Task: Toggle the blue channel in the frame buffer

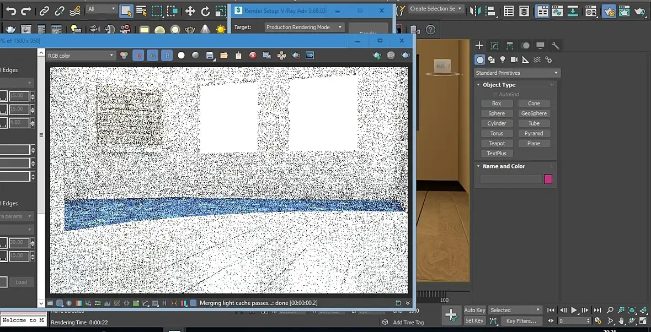Action: click(x=167, y=56)
